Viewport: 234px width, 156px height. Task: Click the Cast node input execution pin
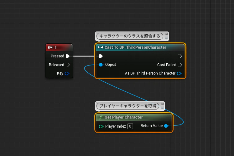(x=101, y=56)
